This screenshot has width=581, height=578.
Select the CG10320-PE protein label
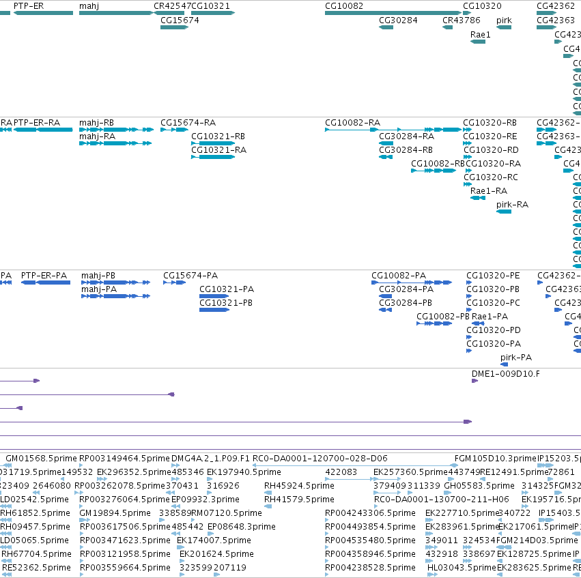click(493, 276)
